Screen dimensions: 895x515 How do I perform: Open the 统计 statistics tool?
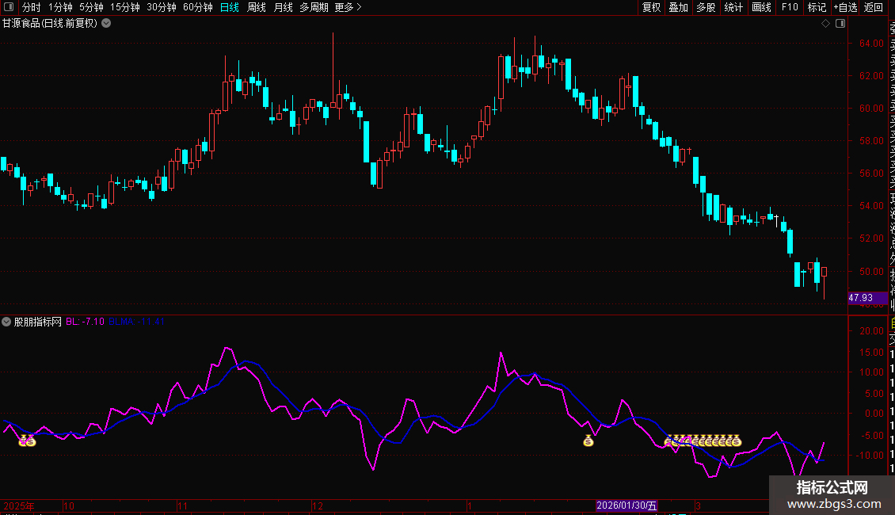[733, 7]
